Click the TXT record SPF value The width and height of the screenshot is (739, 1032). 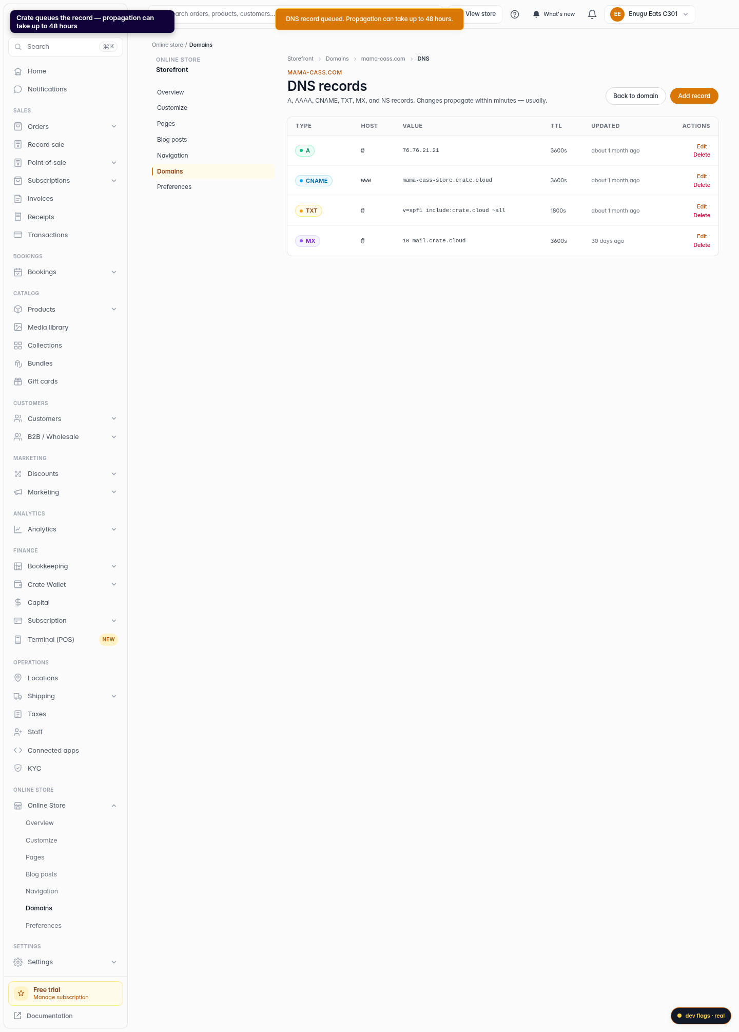(x=454, y=211)
